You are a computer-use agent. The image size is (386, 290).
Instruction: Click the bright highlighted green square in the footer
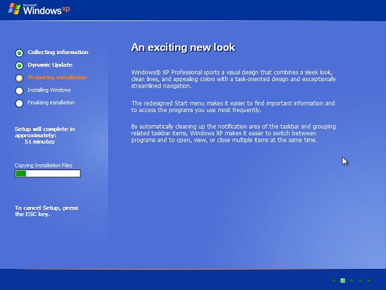coord(343,280)
